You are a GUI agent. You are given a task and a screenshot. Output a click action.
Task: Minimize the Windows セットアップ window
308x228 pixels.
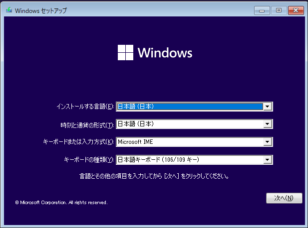(262, 10)
